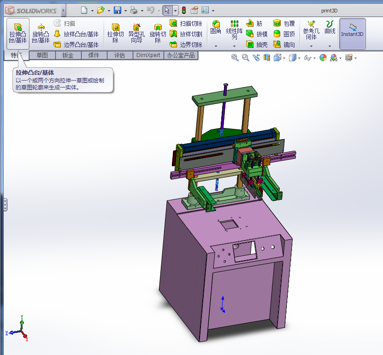The width and height of the screenshot is (383, 355).
Task: Click the Display Style cube icon
Action: [x=292, y=58]
